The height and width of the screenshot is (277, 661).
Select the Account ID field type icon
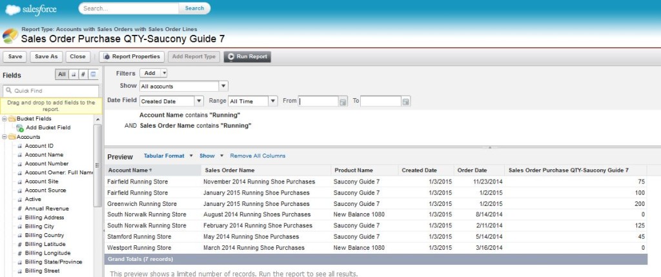tap(19, 147)
